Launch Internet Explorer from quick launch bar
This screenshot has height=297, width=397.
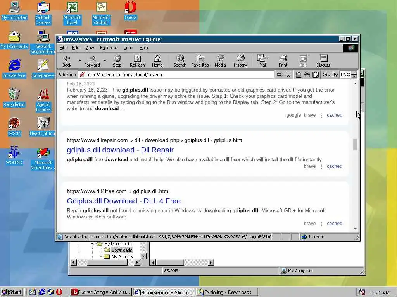point(41,292)
